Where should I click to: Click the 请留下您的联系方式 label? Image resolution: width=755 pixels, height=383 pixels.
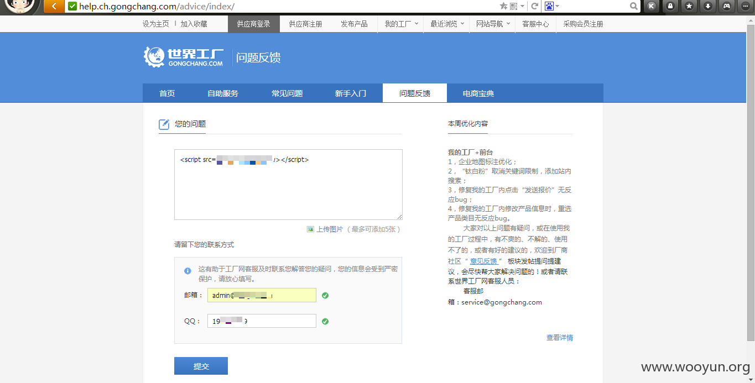coord(204,244)
